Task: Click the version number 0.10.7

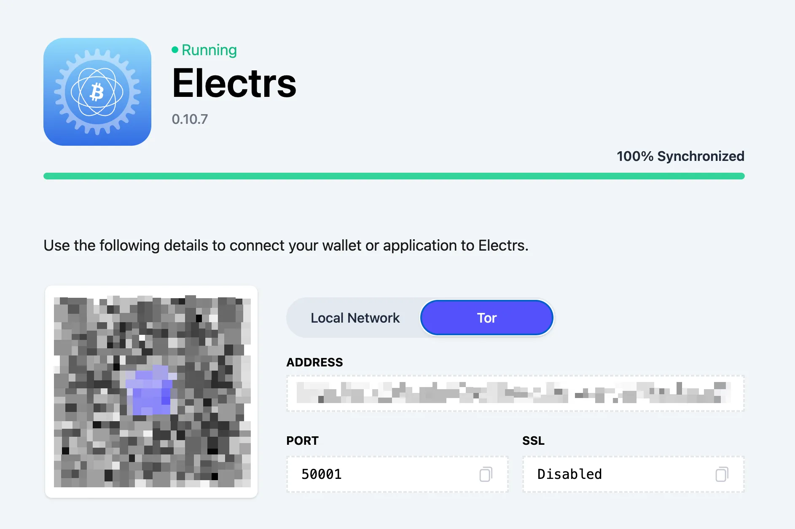Action: pyautogui.click(x=190, y=119)
